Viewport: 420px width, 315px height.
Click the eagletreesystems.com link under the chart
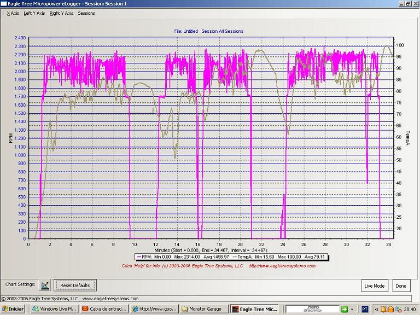click(282, 266)
